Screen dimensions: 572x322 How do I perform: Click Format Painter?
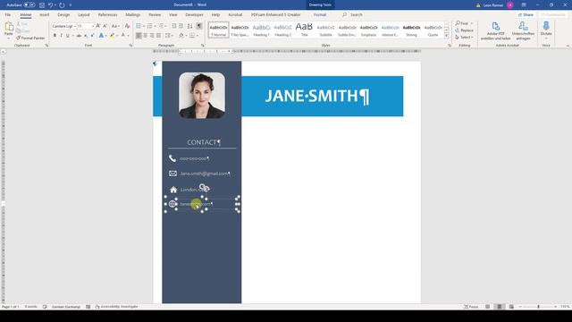[x=30, y=38]
